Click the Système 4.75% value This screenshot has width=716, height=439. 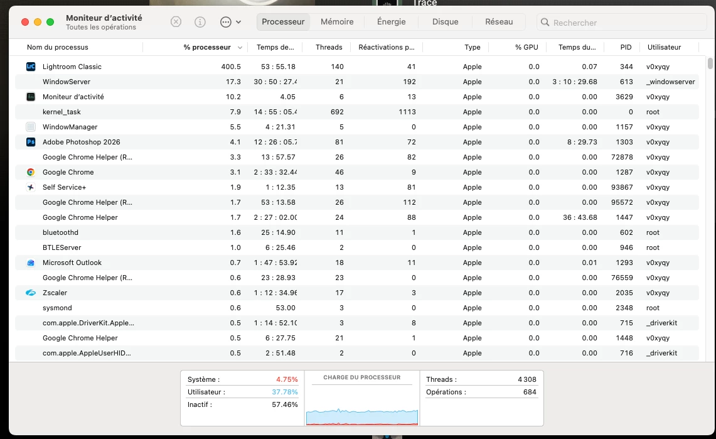[287, 379]
